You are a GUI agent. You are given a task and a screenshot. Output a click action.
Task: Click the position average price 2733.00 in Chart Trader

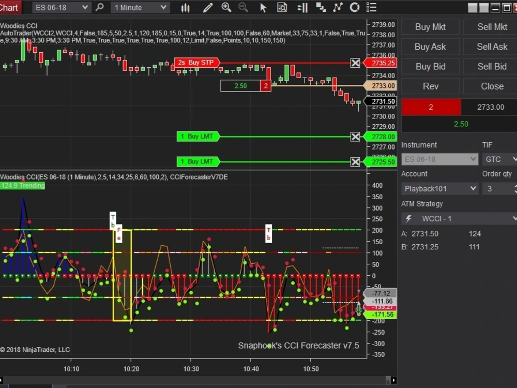[490, 107]
